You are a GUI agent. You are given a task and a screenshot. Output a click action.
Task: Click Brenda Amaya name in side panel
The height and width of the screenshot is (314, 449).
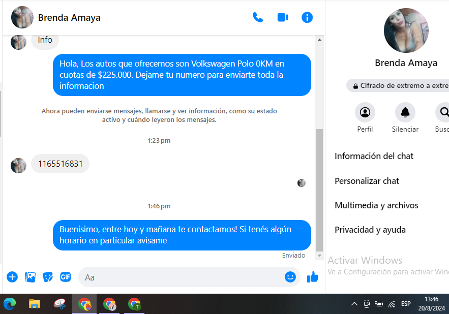tap(406, 62)
